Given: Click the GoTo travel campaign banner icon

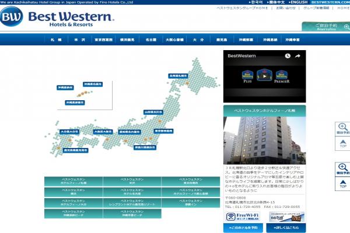Looking at the screenshot, I should pyautogui.click(x=286, y=217).
